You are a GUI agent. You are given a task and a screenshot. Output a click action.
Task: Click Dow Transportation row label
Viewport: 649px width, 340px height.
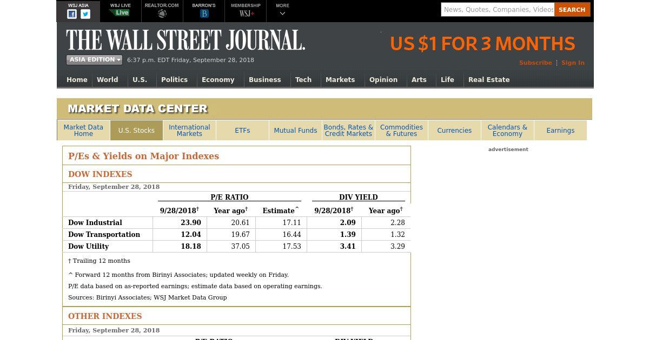(104, 234)
